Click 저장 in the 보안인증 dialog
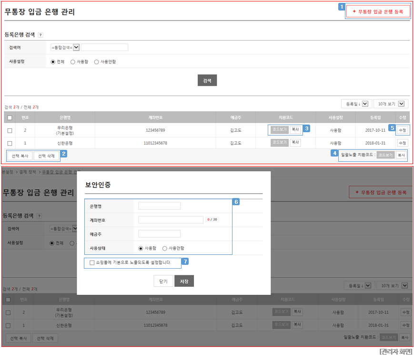This screenshot has height=356, width=414. 184,281
